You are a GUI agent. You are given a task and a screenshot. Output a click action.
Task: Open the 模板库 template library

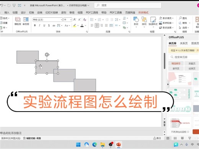18,21
